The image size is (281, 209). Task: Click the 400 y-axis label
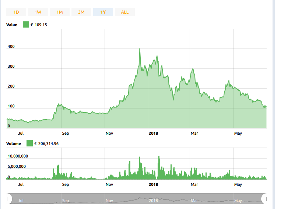pyautogui.click(x=11, y=47)
